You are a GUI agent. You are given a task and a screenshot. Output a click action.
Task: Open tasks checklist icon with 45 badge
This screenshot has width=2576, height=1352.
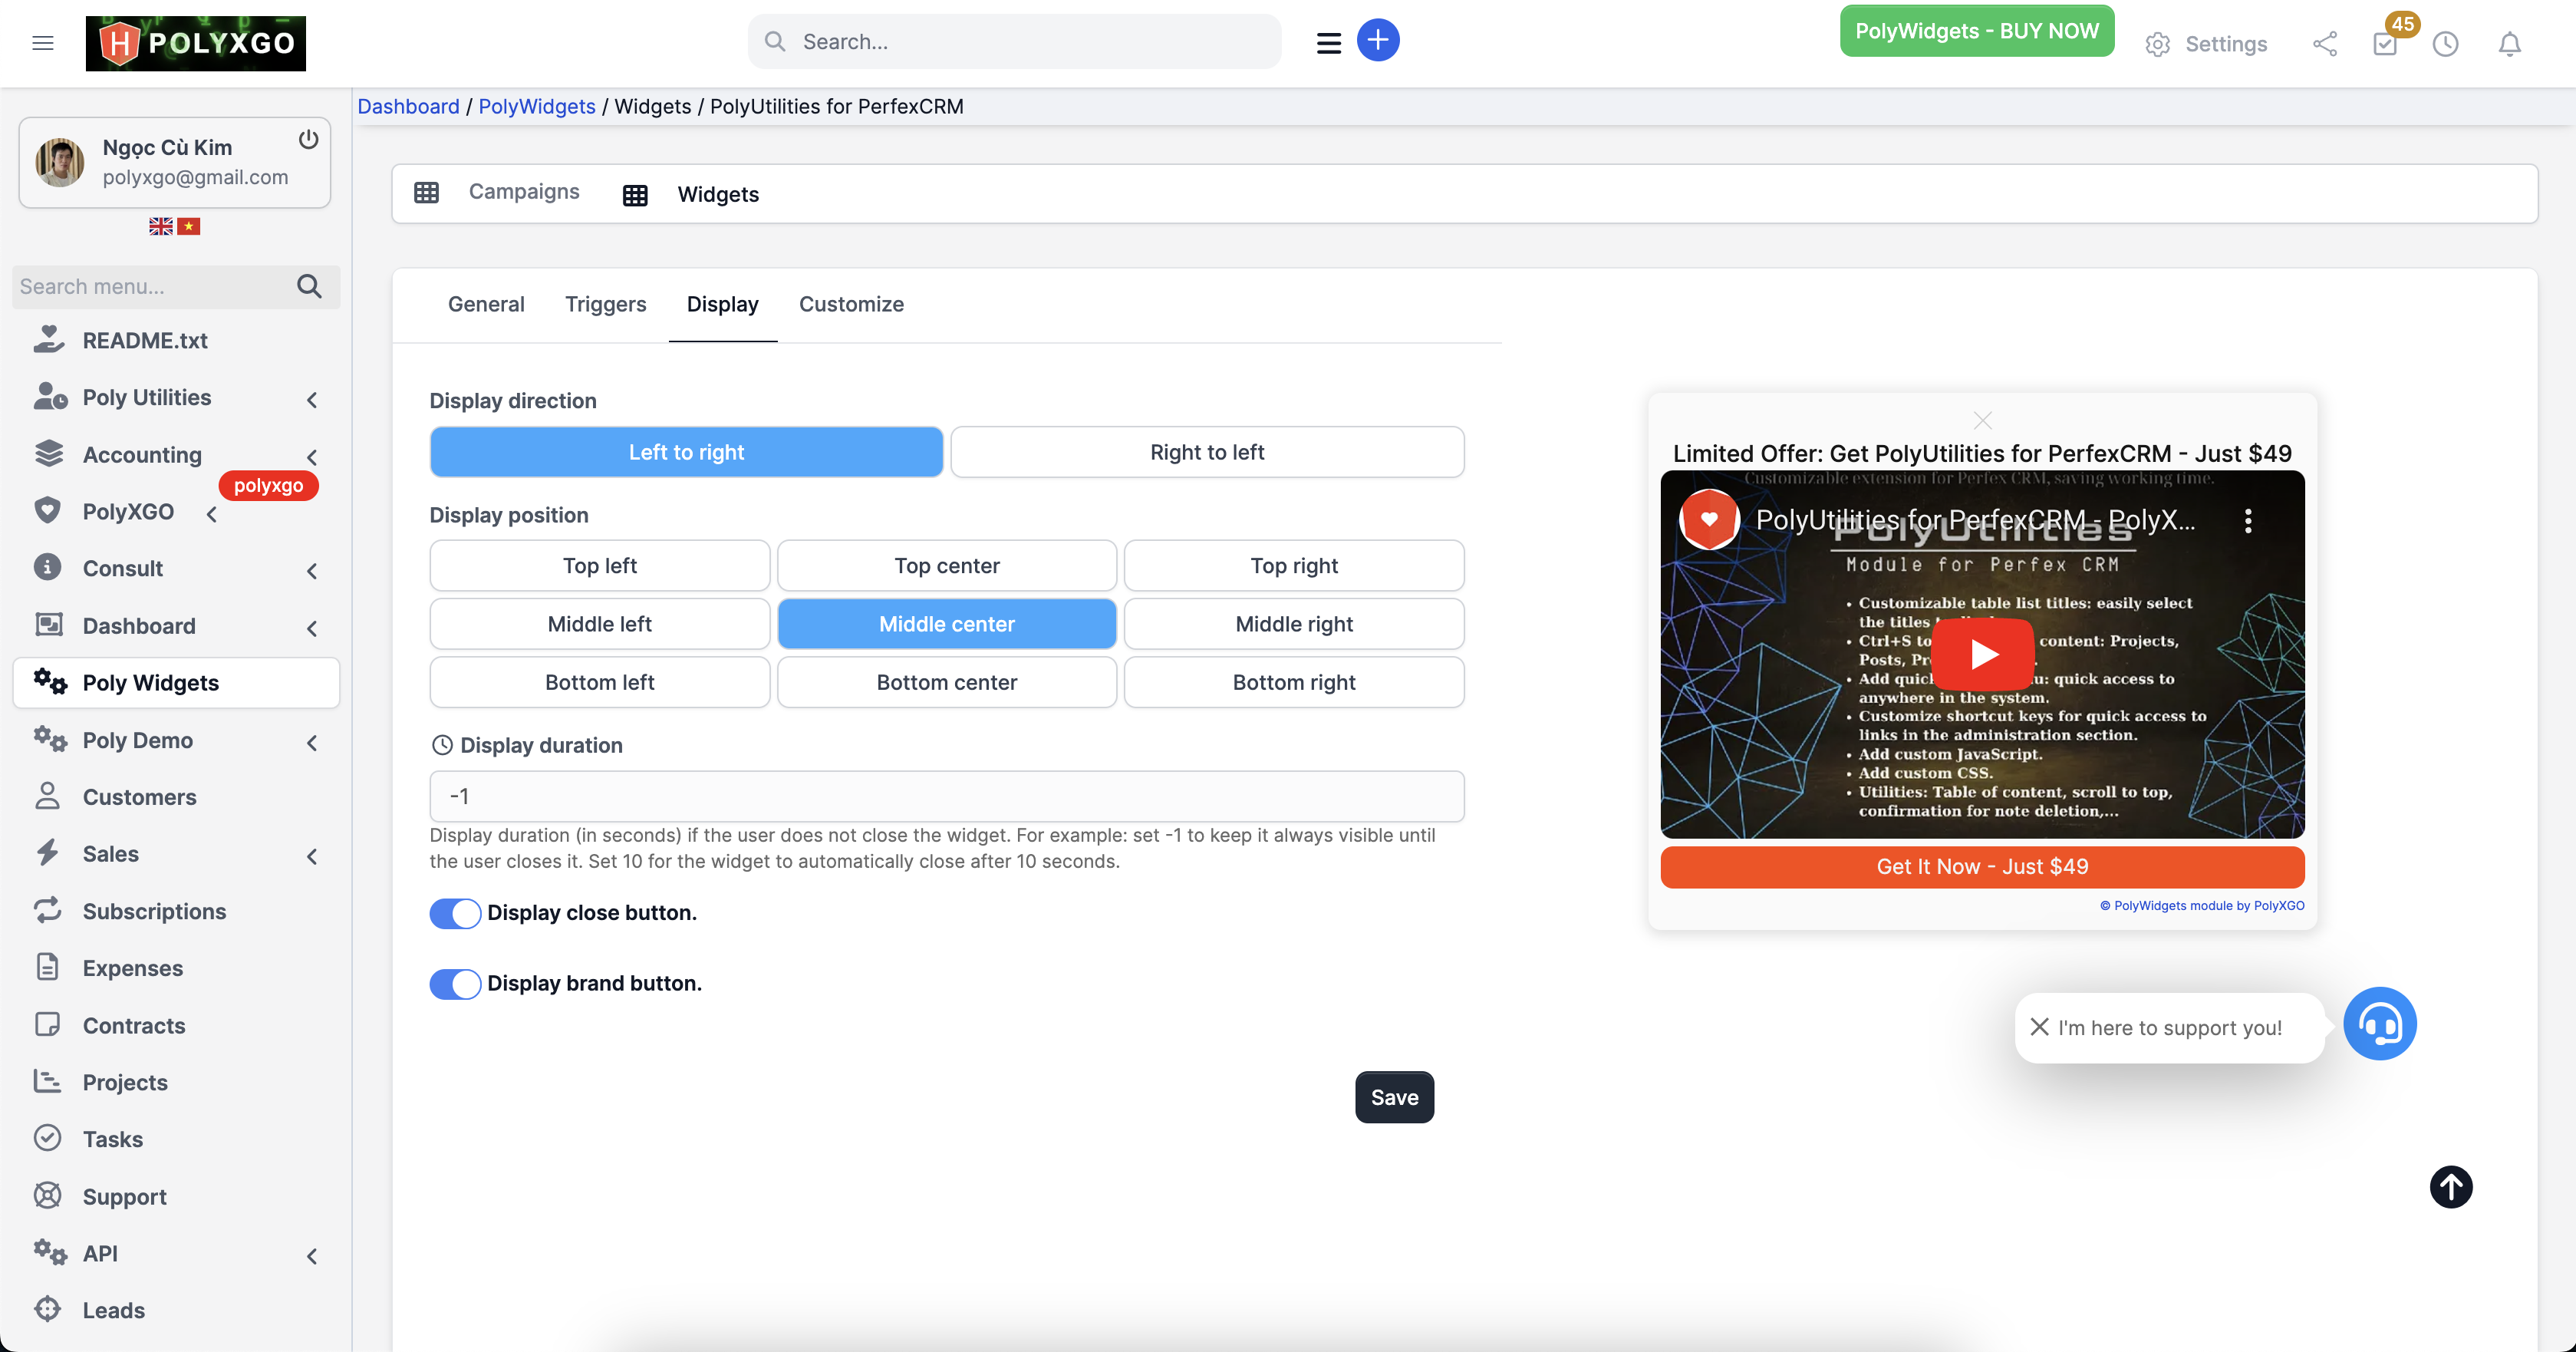[x=2385, y=43]
